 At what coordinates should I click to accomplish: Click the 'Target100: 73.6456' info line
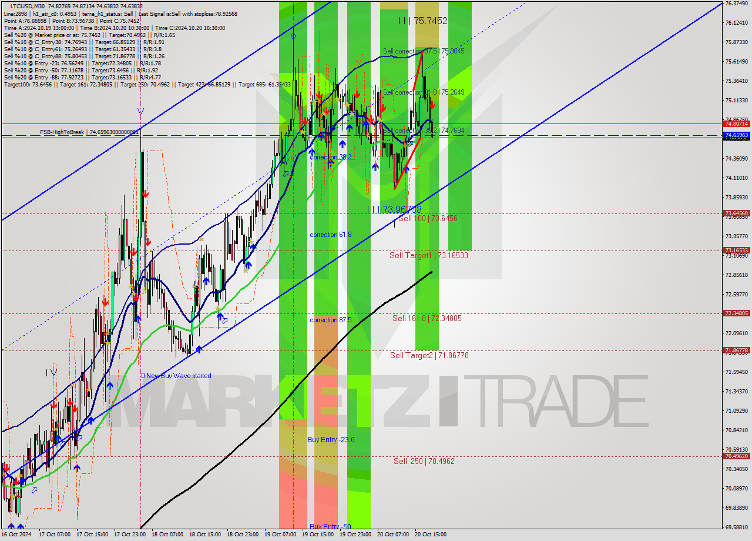[x=147, y=84]
